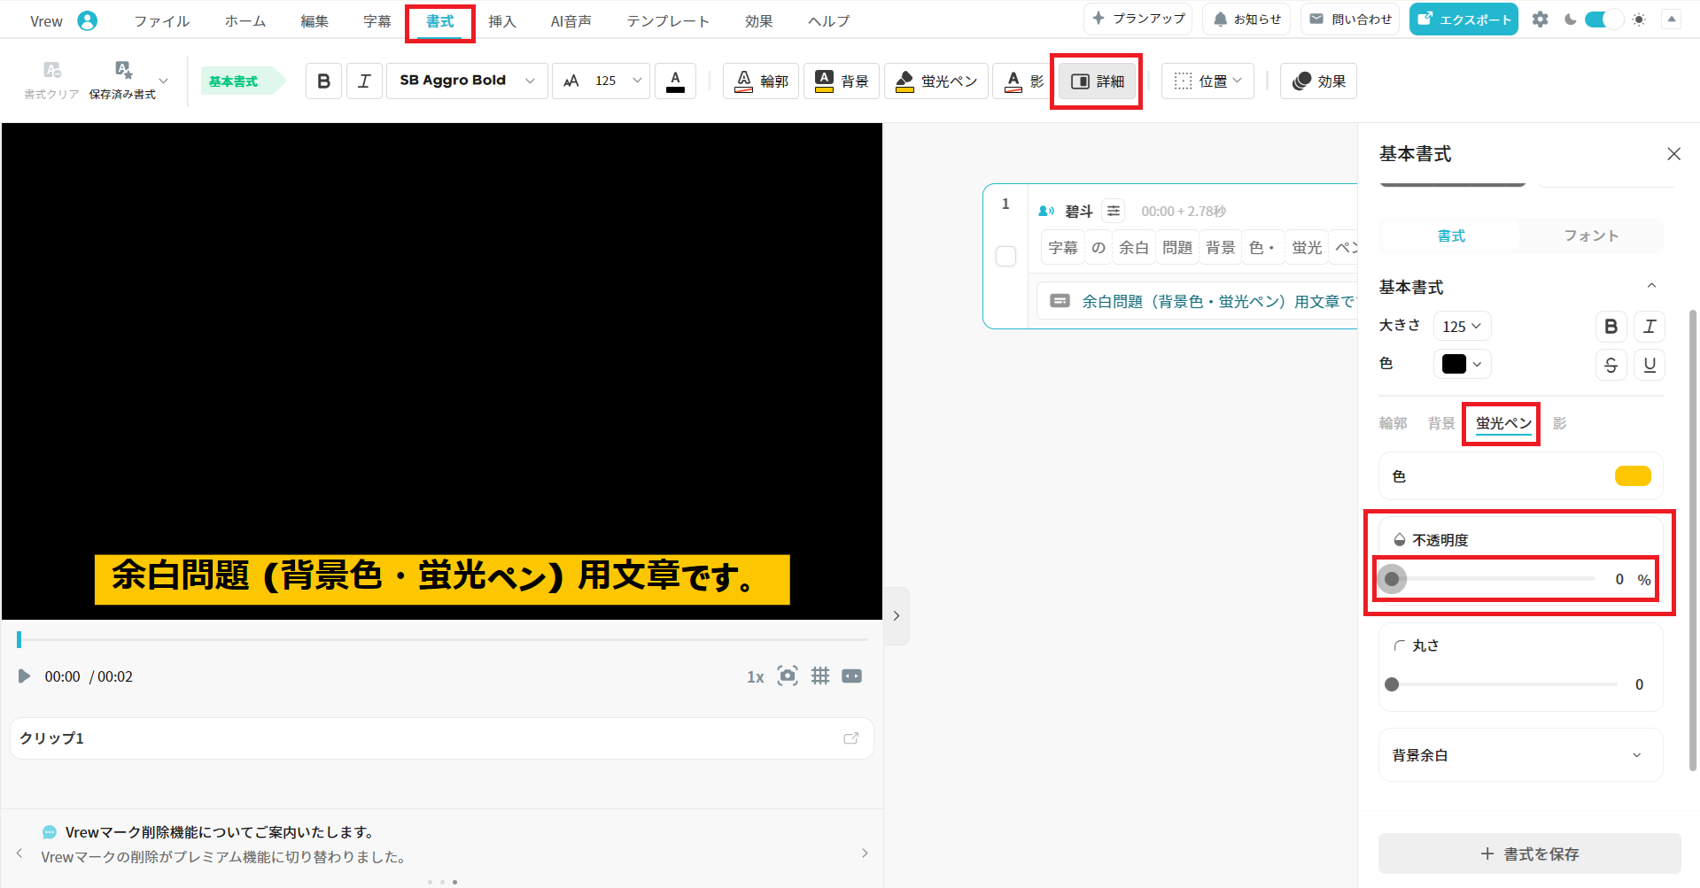Click the text color A icon
Viewport: 1700px width, 888px height.
point(675,81)
